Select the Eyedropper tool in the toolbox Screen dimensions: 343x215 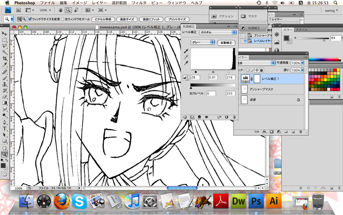[5, 65]
